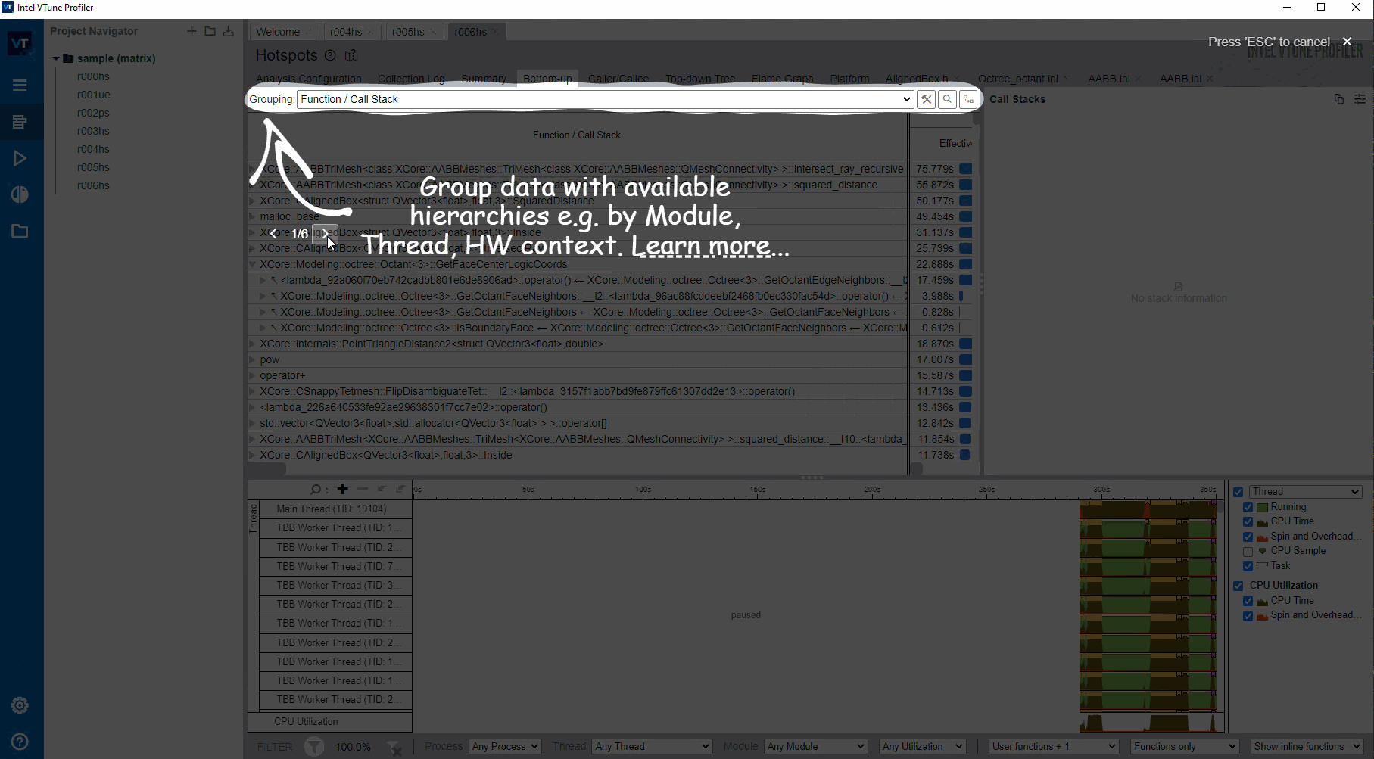Switch to Top-down Tree tab
Viewport: 1374px width, 759px height.
tap(700, 79)
